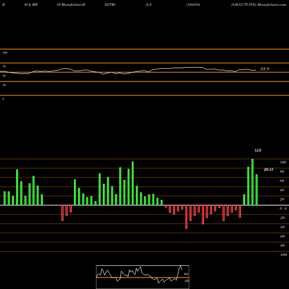Screen dimensions: 289x289
Task: Click the MR indicator title label
Action: click(x=258, y=150)
